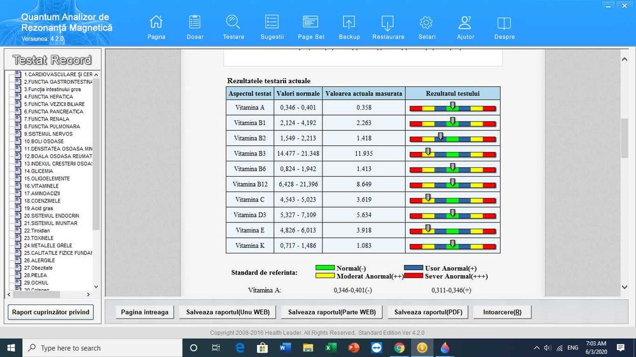Open Setari gear icon
The width and height of the screenshot is (636, 357).
click(x=426, y=22)
